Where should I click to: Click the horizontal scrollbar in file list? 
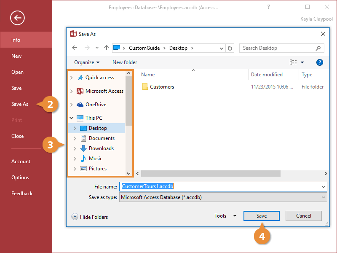[x=211, y=173]
